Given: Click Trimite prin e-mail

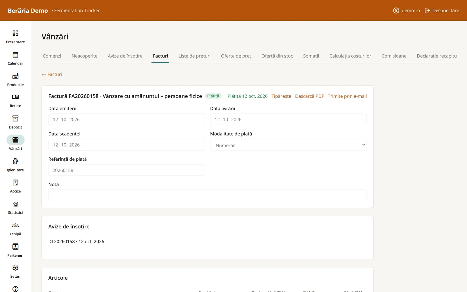Looking at the screenshot, I should click(x=347, y=96).
